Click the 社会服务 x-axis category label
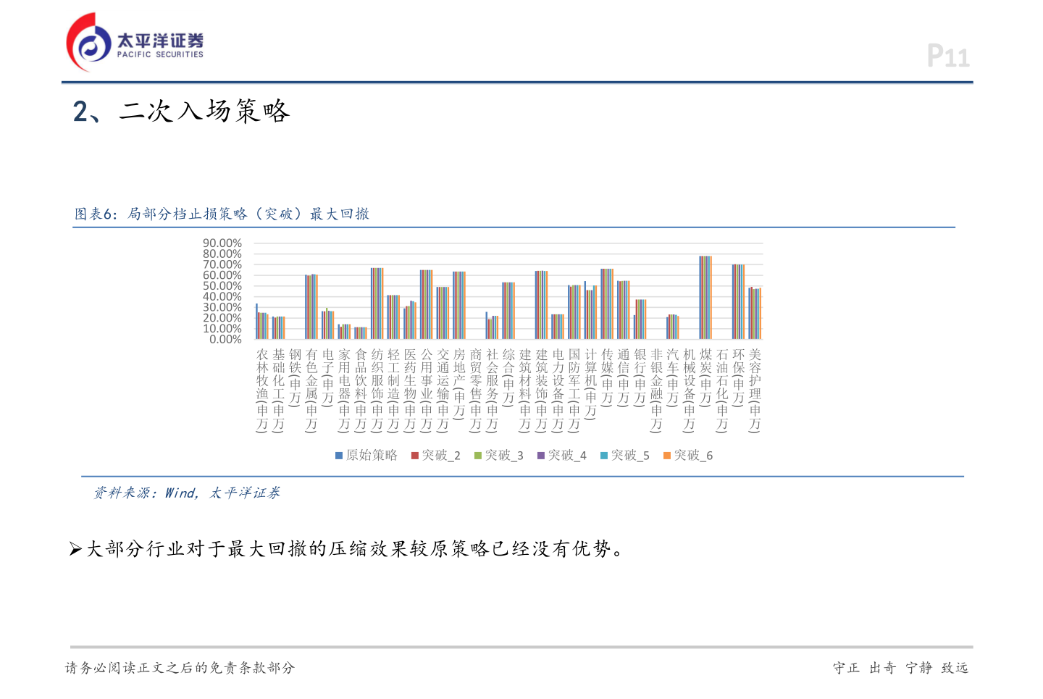1043x699 pixels. 492,390
